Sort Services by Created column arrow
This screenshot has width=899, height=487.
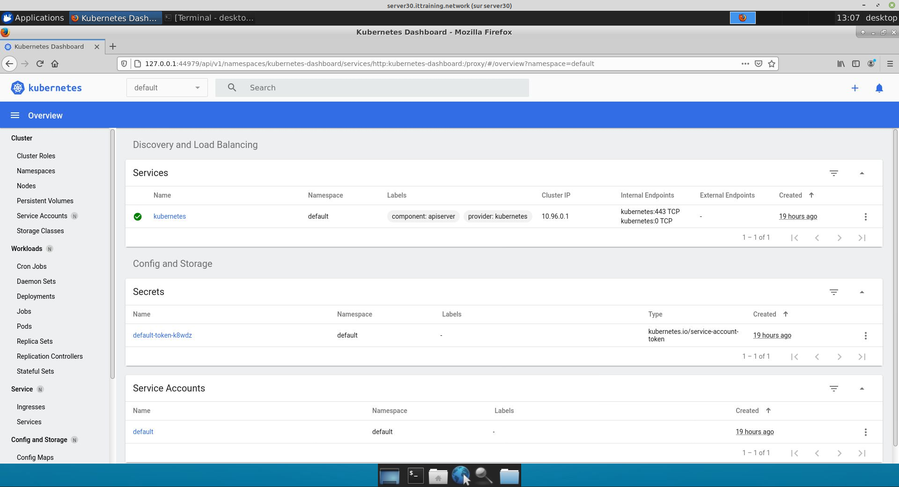click(x=811, y=195)
